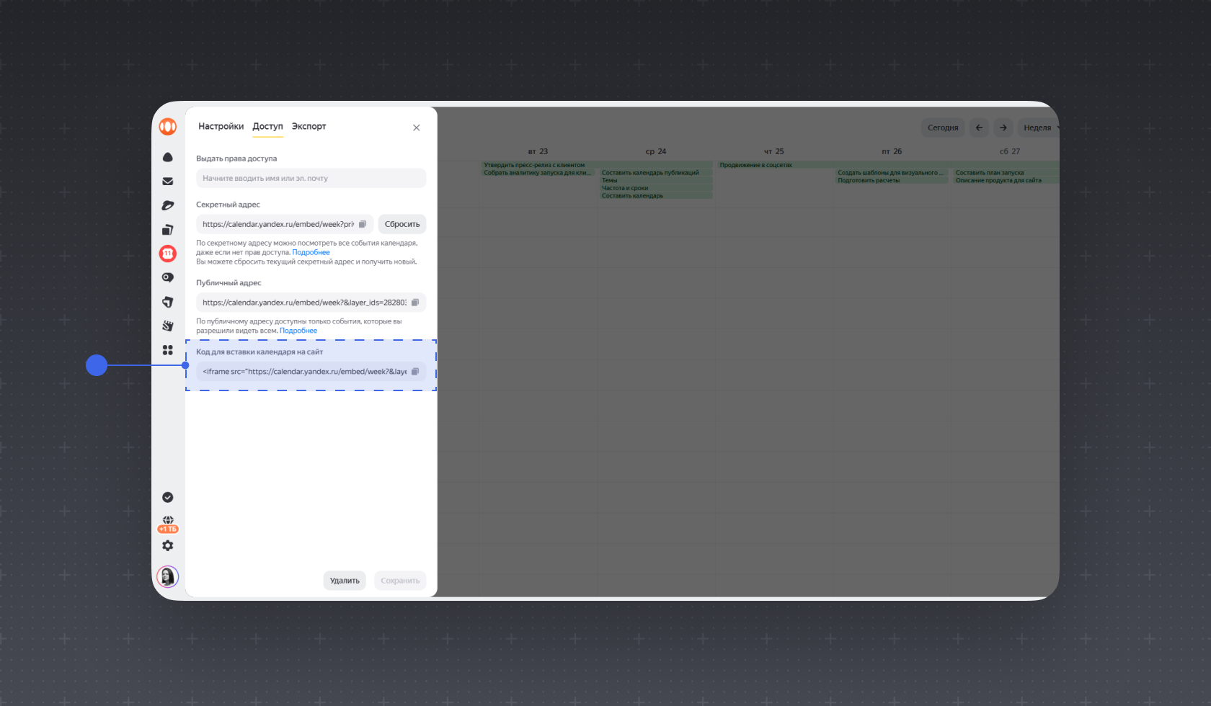The width and height of the screenshot is (1211, 706).
Task: Click the Сегодня button
Action: pos(943,128)
